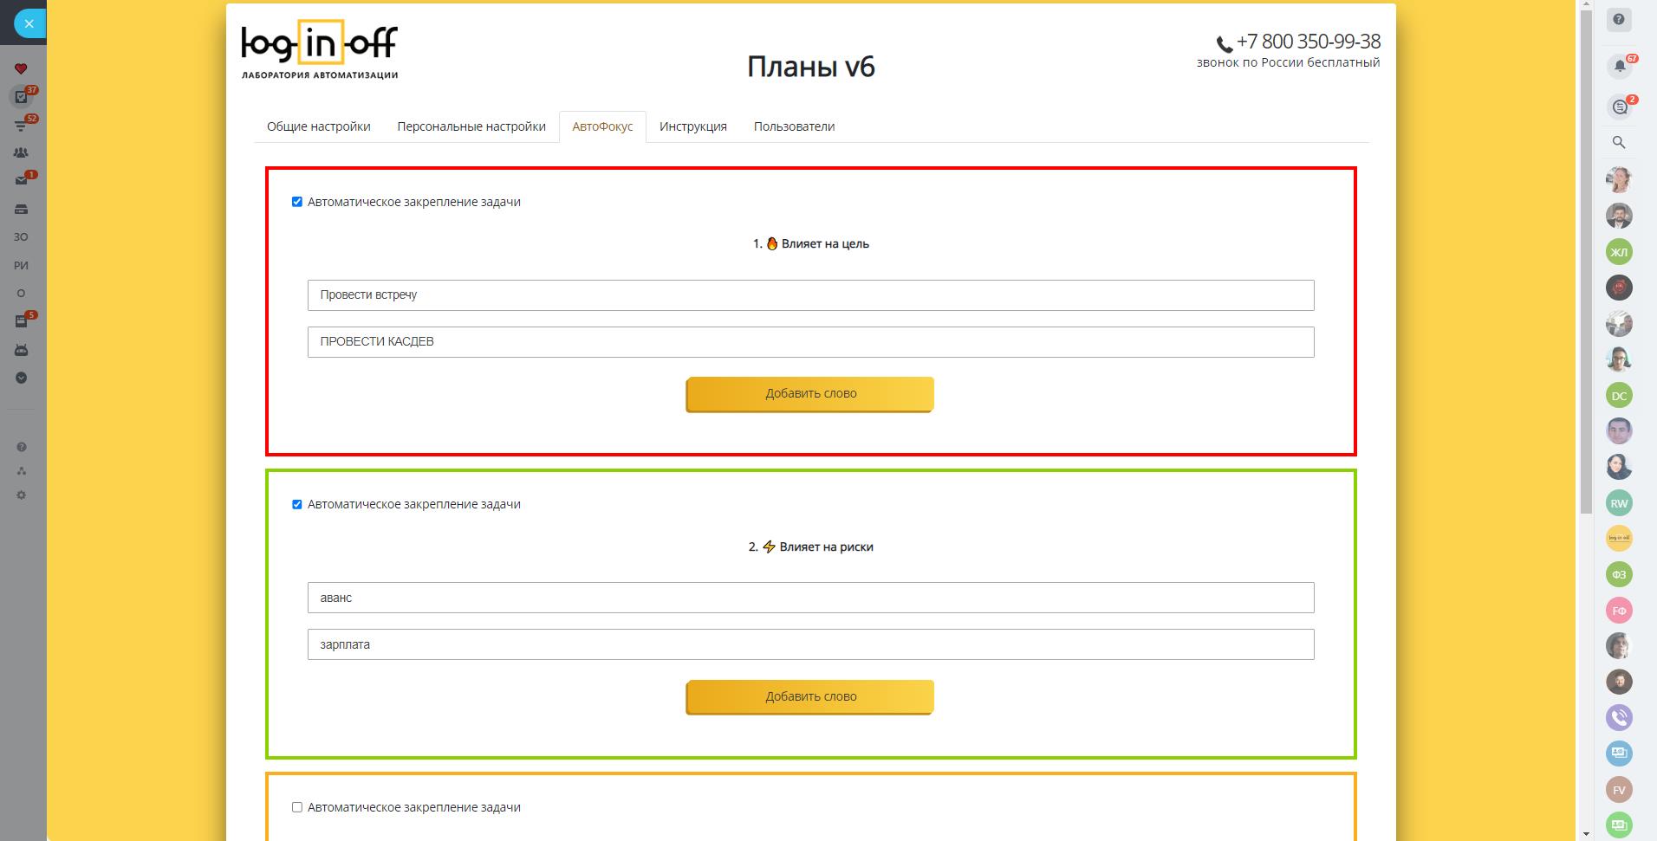Click 'Добавить слово' under 'Влияет на риски'
The width and height of the screenshot is (1657, 841).
pyautogui.click(x=810, y=696)
